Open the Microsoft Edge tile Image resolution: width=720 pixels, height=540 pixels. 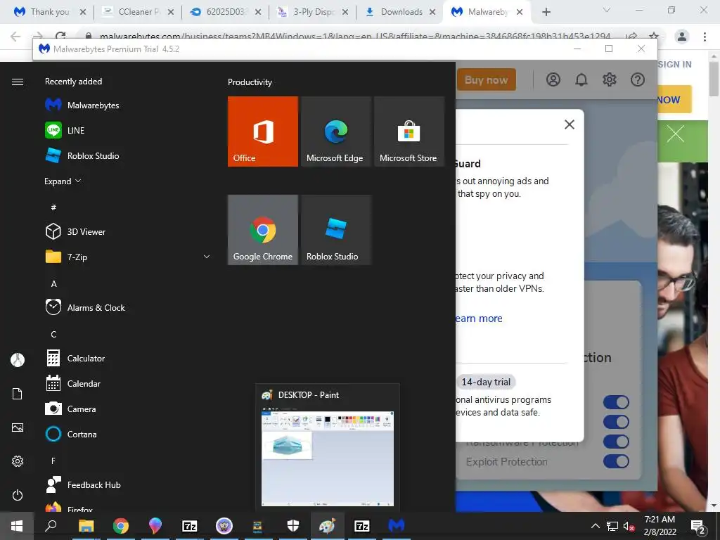click(x=335, y=131)
